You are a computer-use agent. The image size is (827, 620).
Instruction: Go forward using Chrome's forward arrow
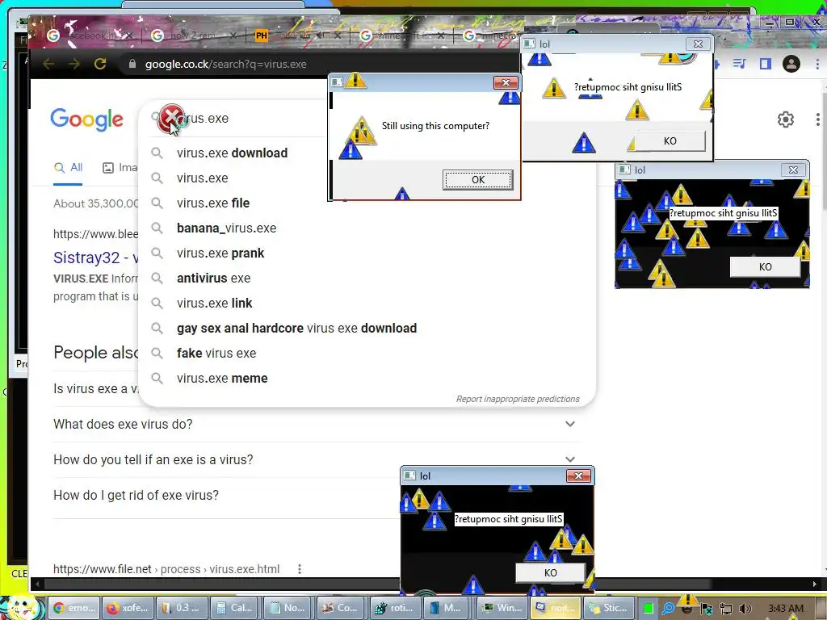(x=73, y=65)
